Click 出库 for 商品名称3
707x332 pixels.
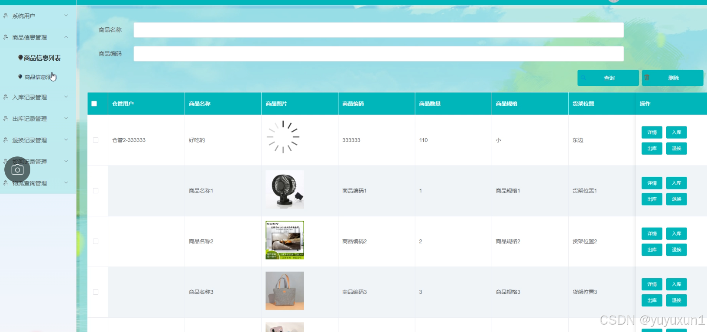(x=652, y=301)
